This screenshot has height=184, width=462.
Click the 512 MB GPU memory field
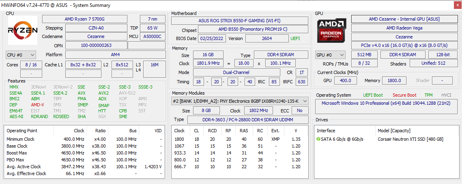[x=364, y=55]
